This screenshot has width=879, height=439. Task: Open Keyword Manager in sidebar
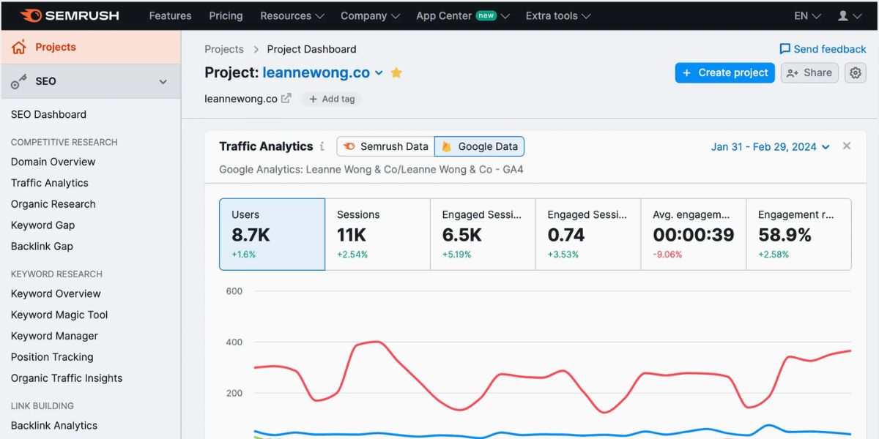tap(54, 336)
